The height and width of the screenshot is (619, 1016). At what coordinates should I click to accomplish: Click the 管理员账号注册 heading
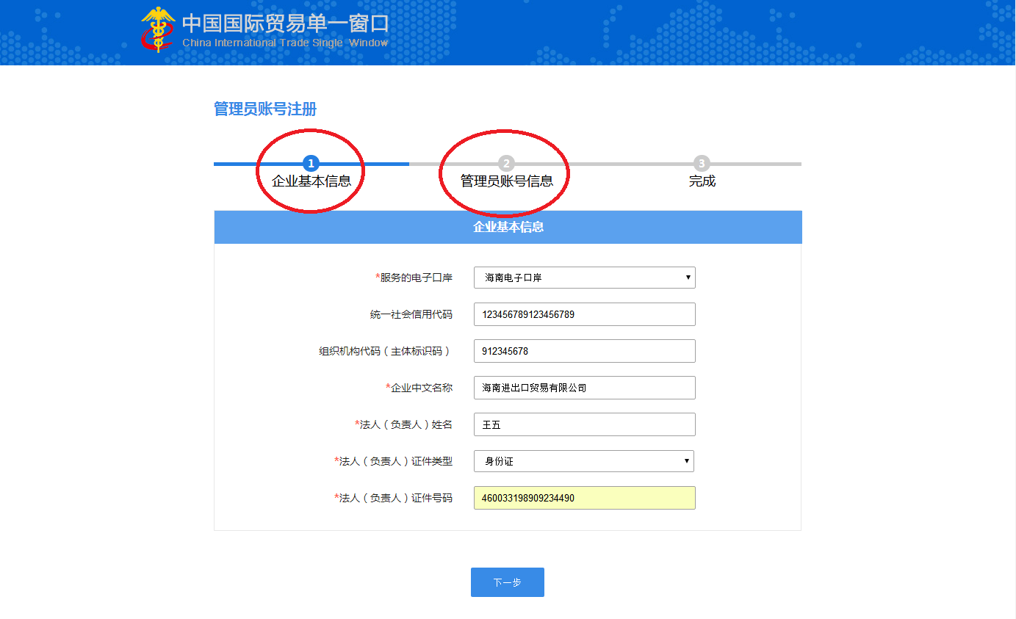[264, 109]
